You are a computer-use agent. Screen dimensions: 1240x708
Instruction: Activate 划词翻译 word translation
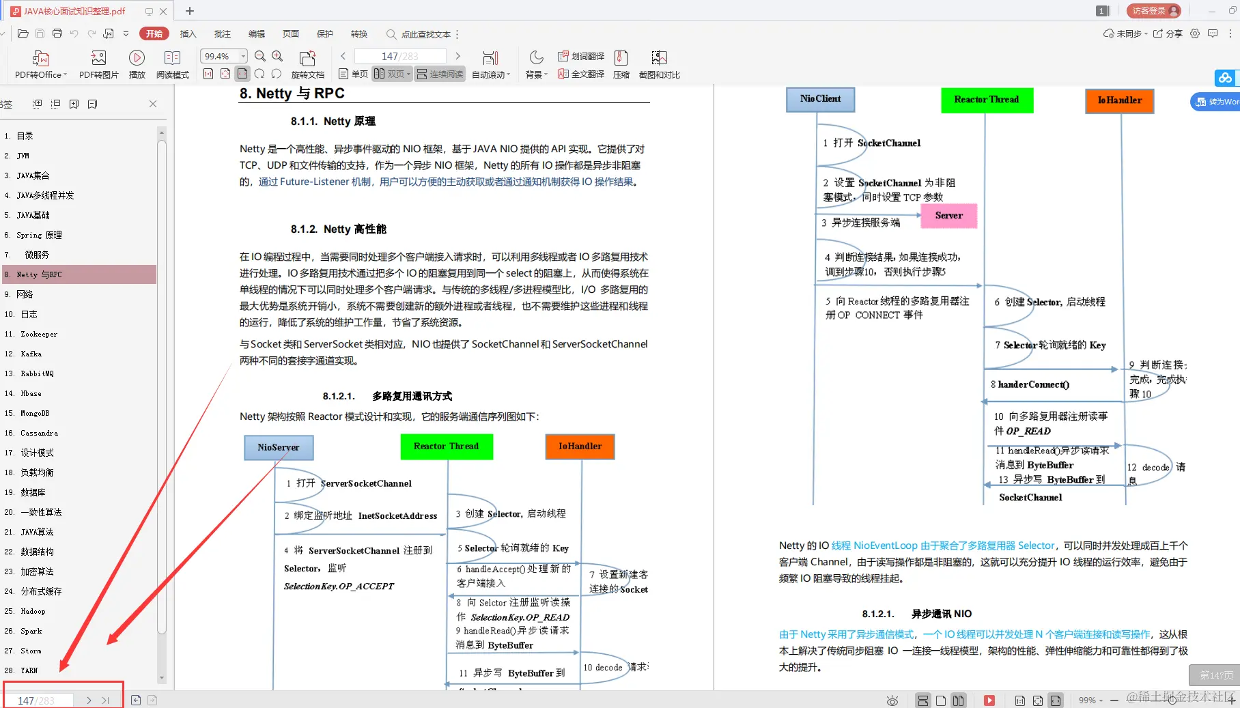point(581,56)
